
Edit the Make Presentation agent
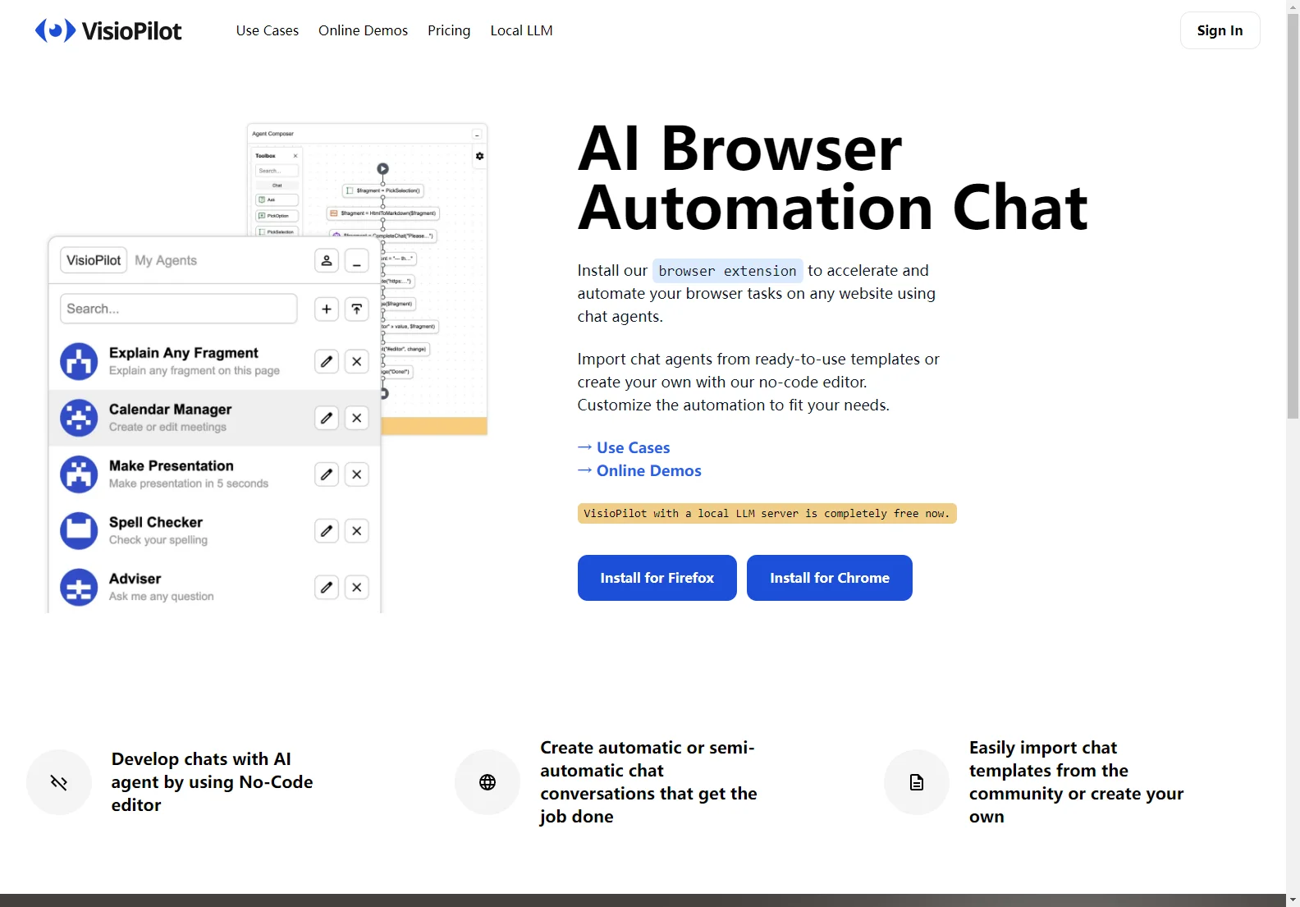[x=327, y=474]
